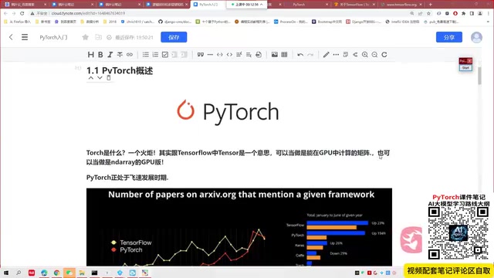Insert a table into the note
The height and width of the screenshot is (278, 494).
coord(284,55)
